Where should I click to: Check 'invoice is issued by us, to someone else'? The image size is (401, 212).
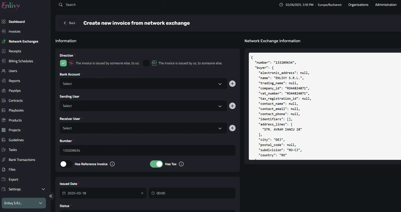146,63
